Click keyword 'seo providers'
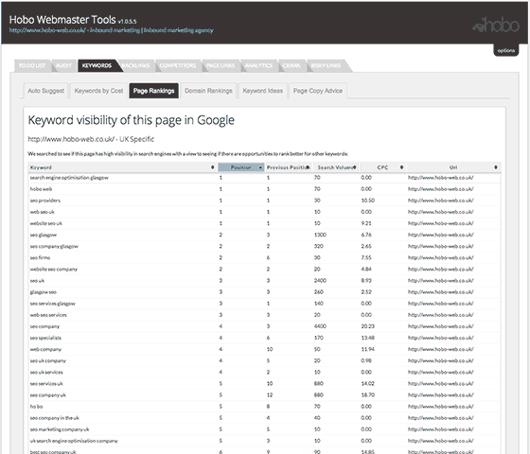This screenshot has height=454, width=530. pyautogui.click(x=45, y=201)
